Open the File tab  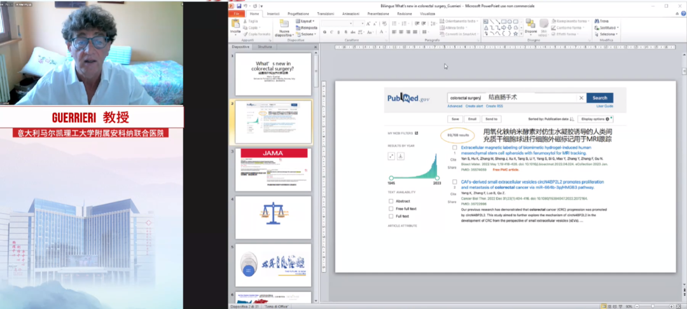(237, 13)
